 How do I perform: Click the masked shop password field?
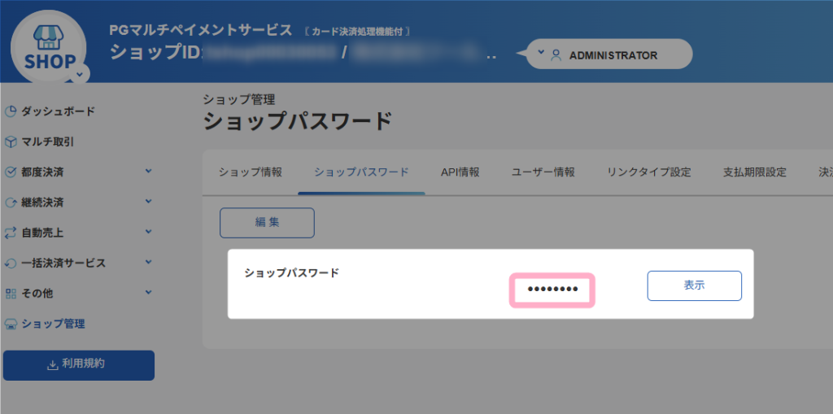click(x=552, y=290)
